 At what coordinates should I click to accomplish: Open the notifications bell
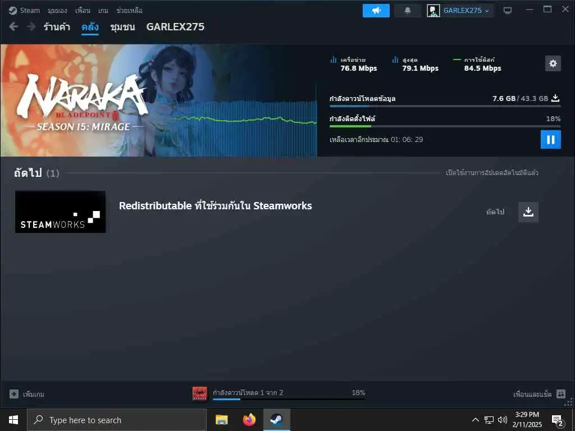[x=408, y=11]
